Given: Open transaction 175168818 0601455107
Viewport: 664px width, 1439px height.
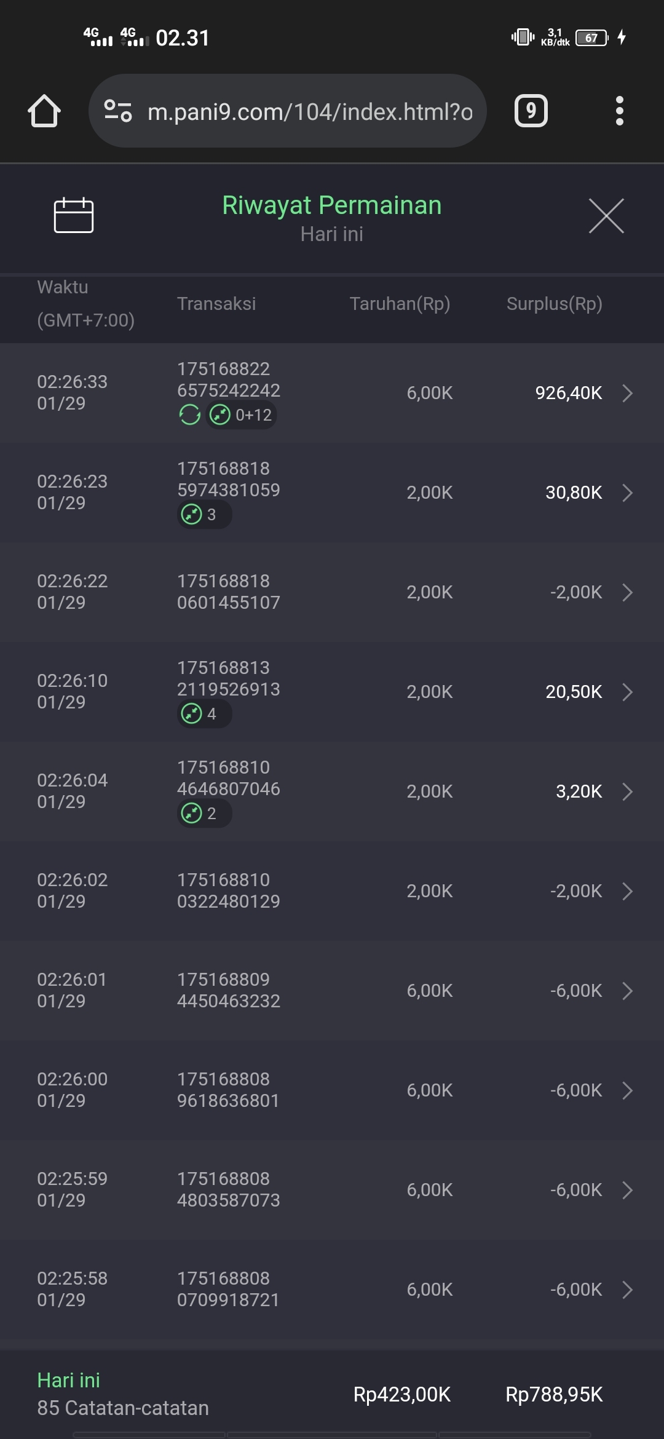Looking at the screenshot, I should point(228,592).
